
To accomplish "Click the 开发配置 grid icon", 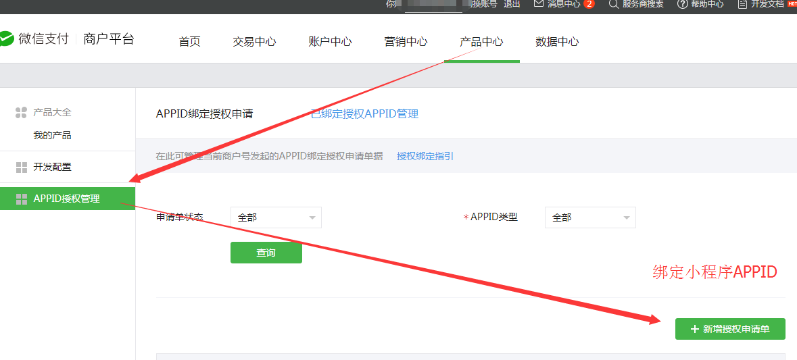I will [x=22, y=168].
